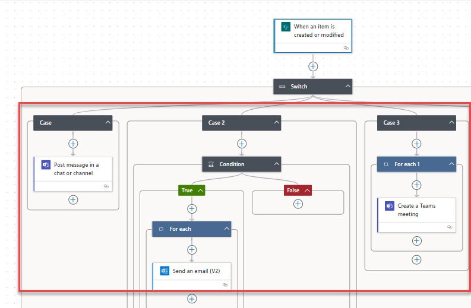Open 'When an item is created or modified' trigger
The height and width of the screenshot is (308, 471).
[312, 36]
